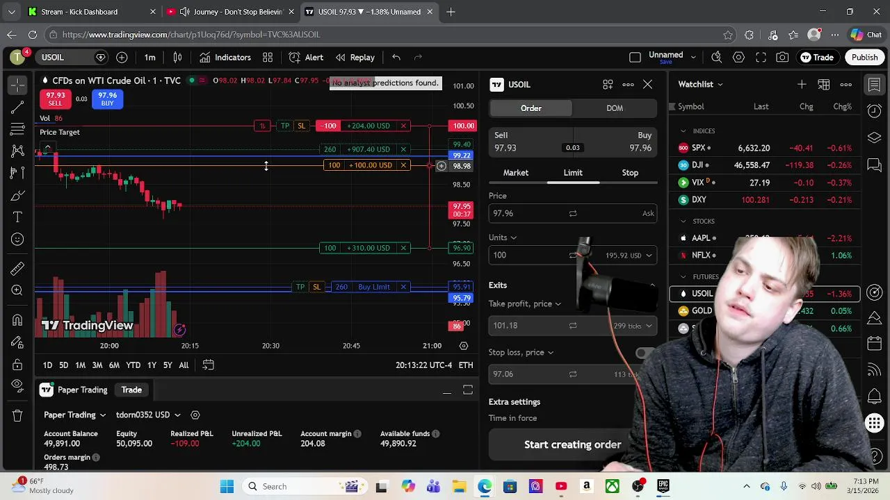This screenshot has width=890, height=500.
Task: Remove all drawings with trash icon
Action: click(17, 415)
